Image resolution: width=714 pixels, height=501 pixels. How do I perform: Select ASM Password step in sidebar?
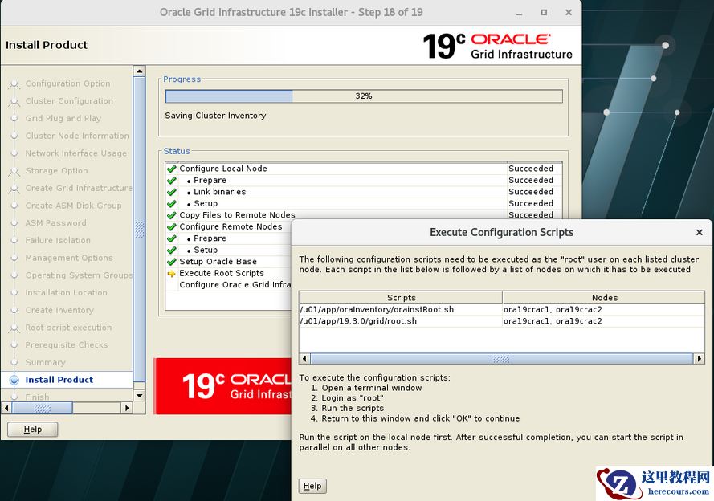[x=55, y=223]
